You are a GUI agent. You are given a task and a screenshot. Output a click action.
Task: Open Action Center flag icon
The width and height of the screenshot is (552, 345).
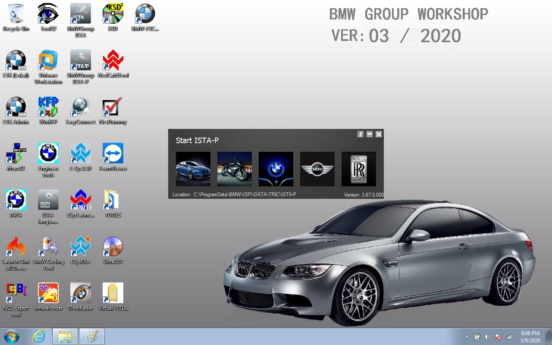pos(498,337)
